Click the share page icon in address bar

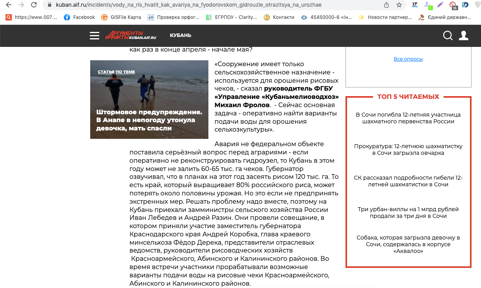pyautogui.click(x=386, y=5)
